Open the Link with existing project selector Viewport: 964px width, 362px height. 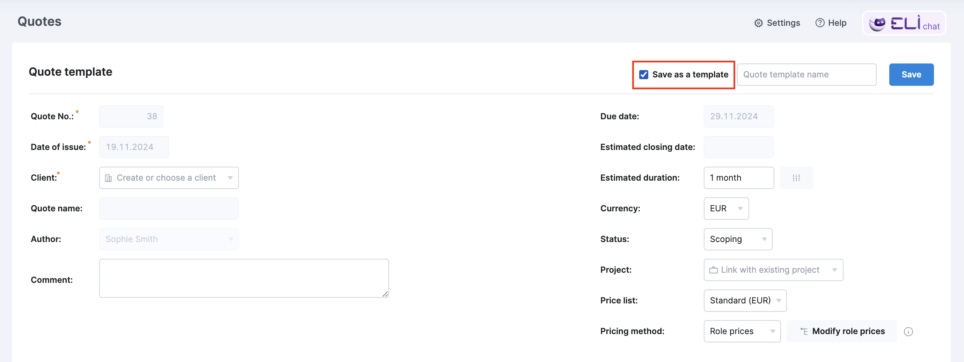click(773, 269)
